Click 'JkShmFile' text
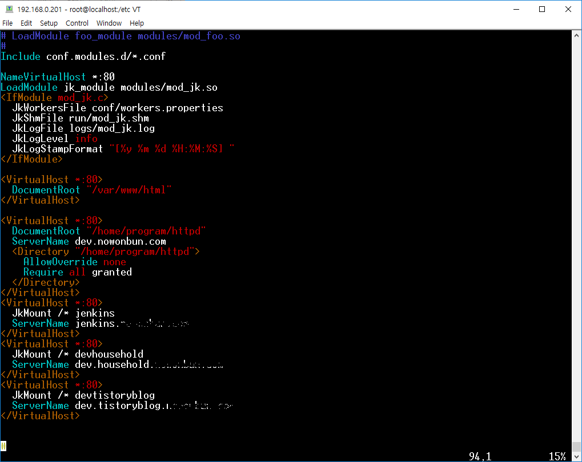The image size is (582, 462). 38,118
